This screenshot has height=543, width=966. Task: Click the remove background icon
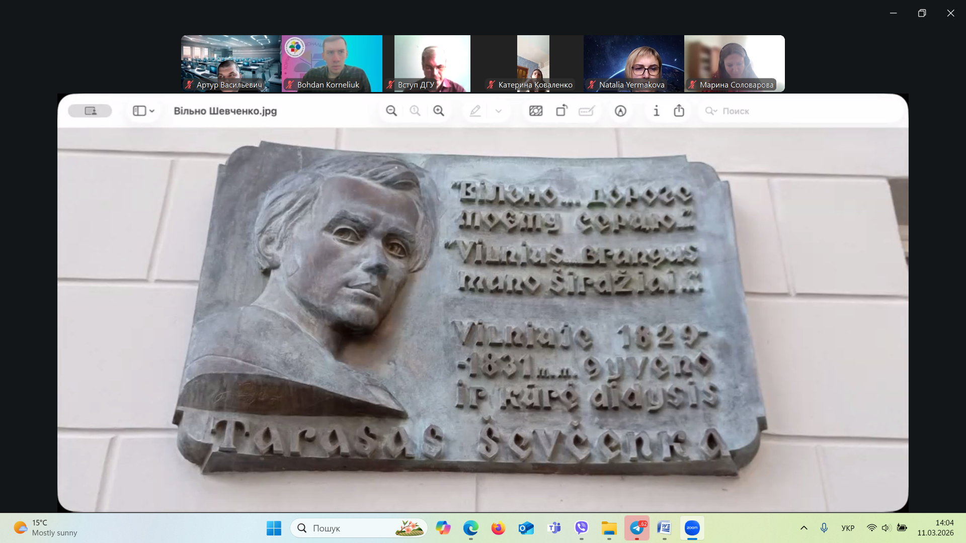536,111
